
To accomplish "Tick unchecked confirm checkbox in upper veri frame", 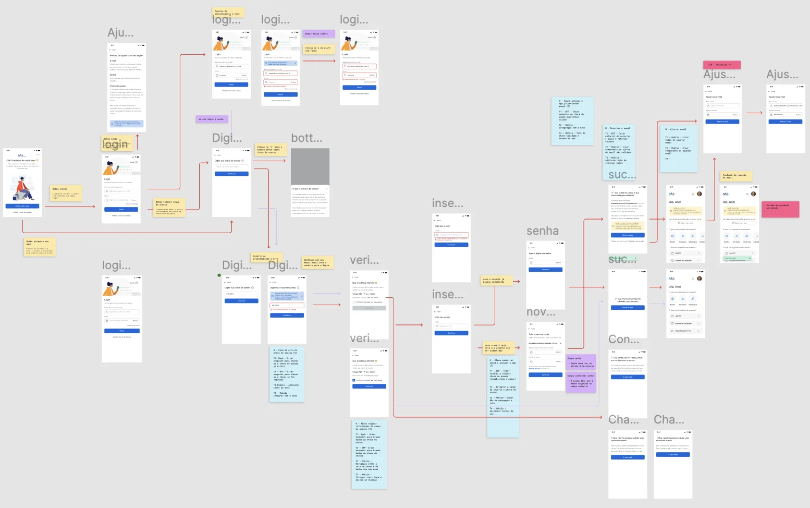I will click(353, 302).
